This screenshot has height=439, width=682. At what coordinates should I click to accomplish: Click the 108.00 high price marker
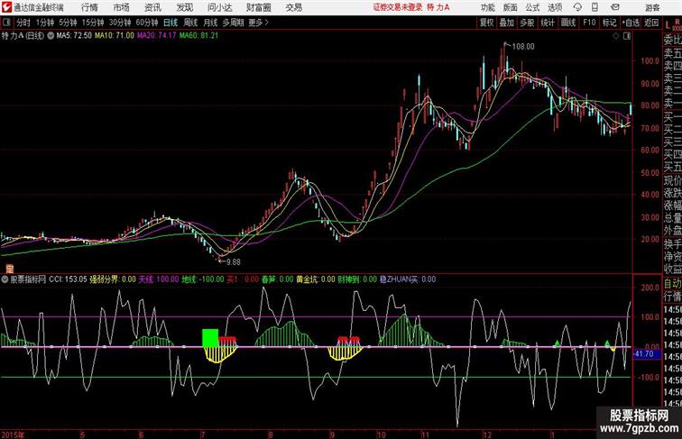click(x=523, y=47)
